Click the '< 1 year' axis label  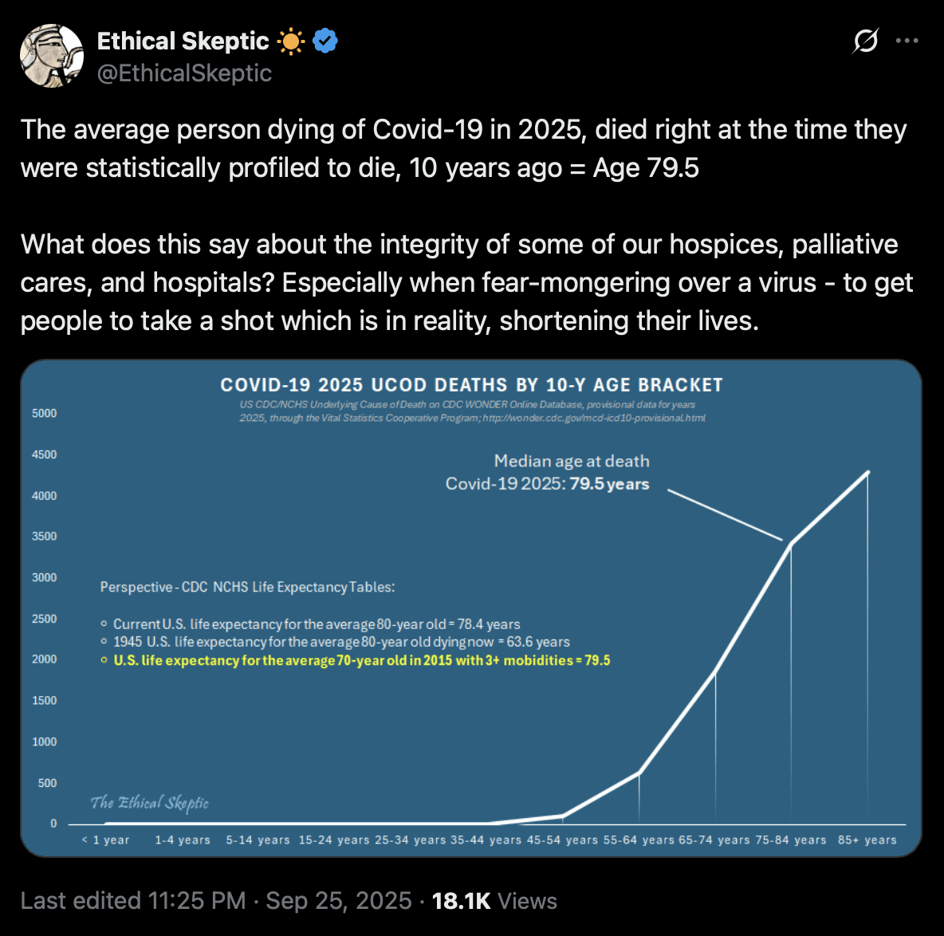(105, 840)
